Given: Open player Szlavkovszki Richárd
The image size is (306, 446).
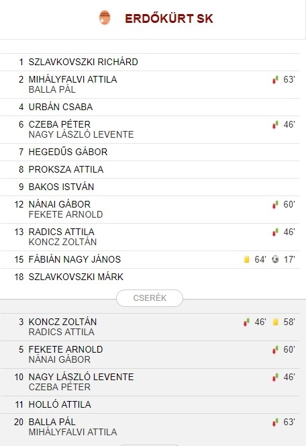Looking at the screenshot, I should tap(83, 62).
